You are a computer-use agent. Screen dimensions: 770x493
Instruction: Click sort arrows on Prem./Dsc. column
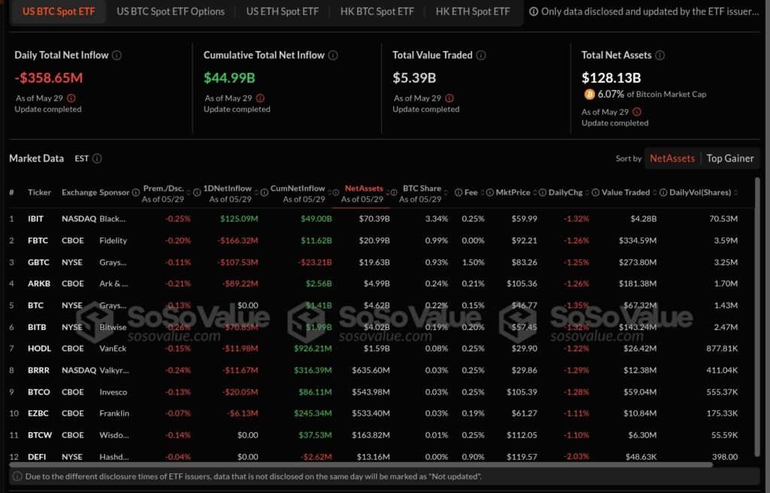pos(189,192)
